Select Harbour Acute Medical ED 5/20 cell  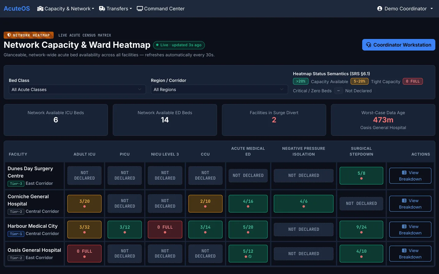coord(248,230)
